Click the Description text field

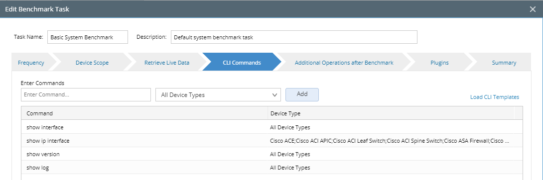294,37
